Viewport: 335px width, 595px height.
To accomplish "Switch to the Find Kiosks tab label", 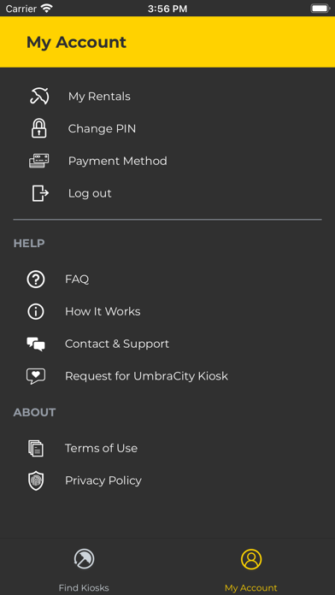I will click(x=84, y=588).
